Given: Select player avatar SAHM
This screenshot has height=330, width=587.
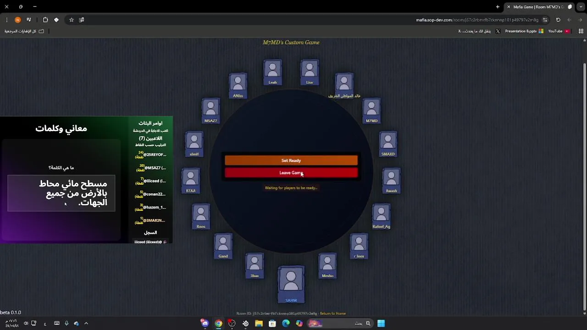Looking at the screenshot, I should pyautogui.click(x=291, y=285).
